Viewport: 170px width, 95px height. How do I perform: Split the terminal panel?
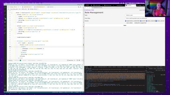(77, 60)
